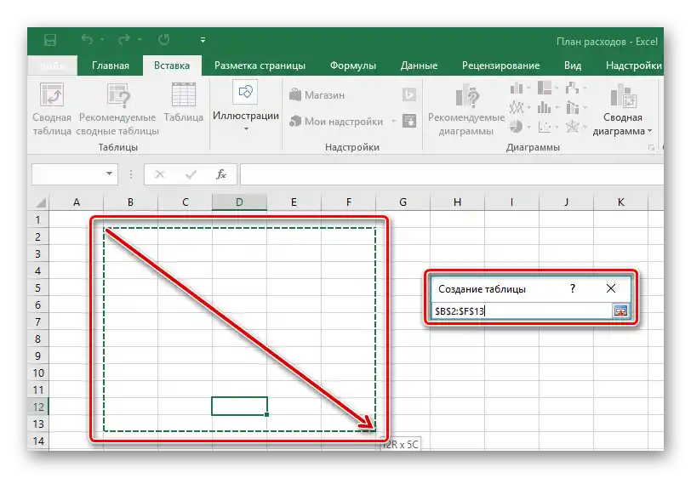Screen dimensions: 691x478
Task: Click the Файл tab
Action: pyautogui.click(x=52, y=65)
